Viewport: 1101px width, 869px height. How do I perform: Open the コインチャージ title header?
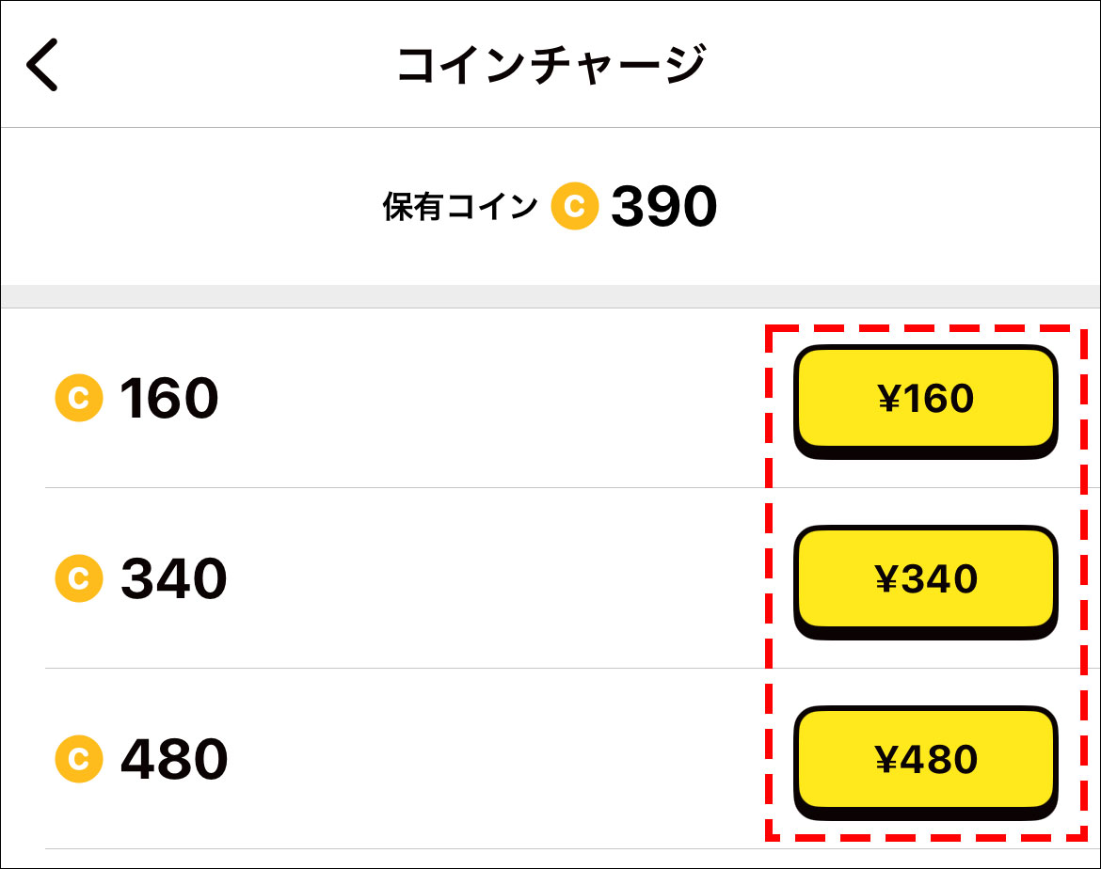(550, 62)
